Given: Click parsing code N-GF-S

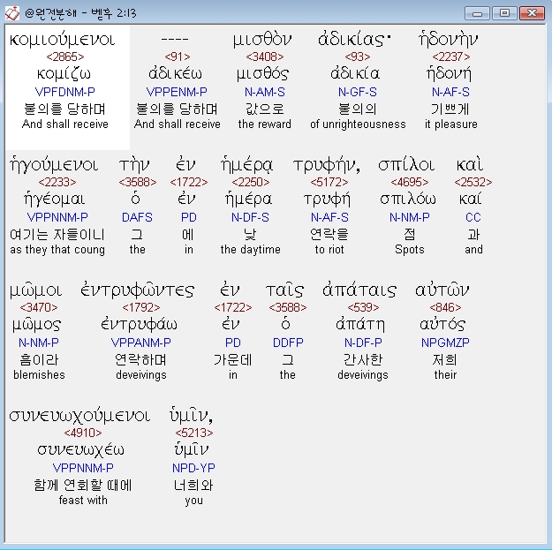Looking at the screenshot, I should click(x=358, y=92).
